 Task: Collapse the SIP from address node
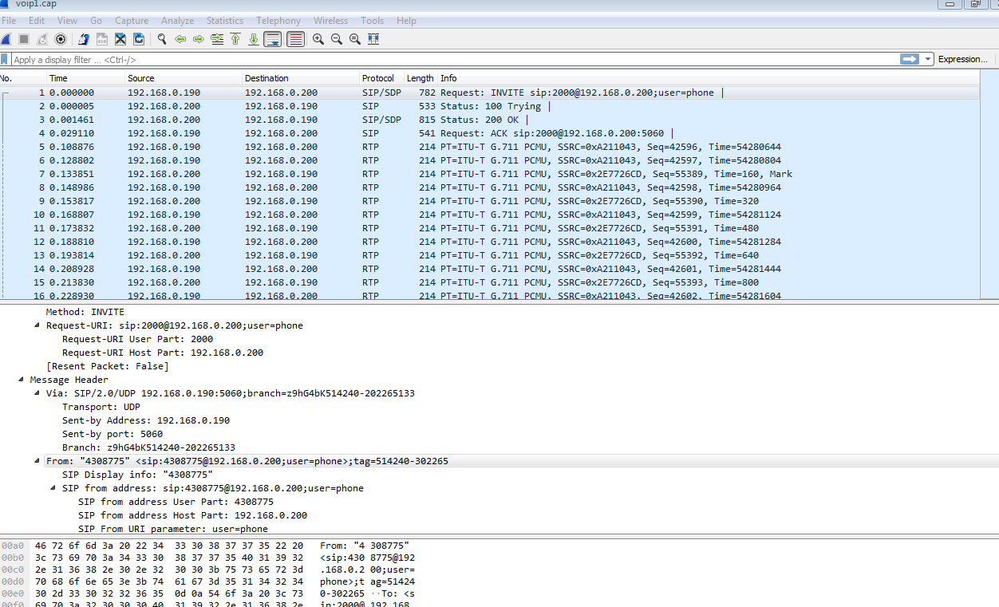[x=53, y=488]
